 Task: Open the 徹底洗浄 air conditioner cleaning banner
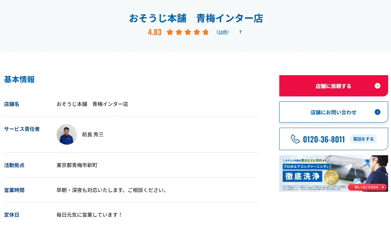pos(334,173)
